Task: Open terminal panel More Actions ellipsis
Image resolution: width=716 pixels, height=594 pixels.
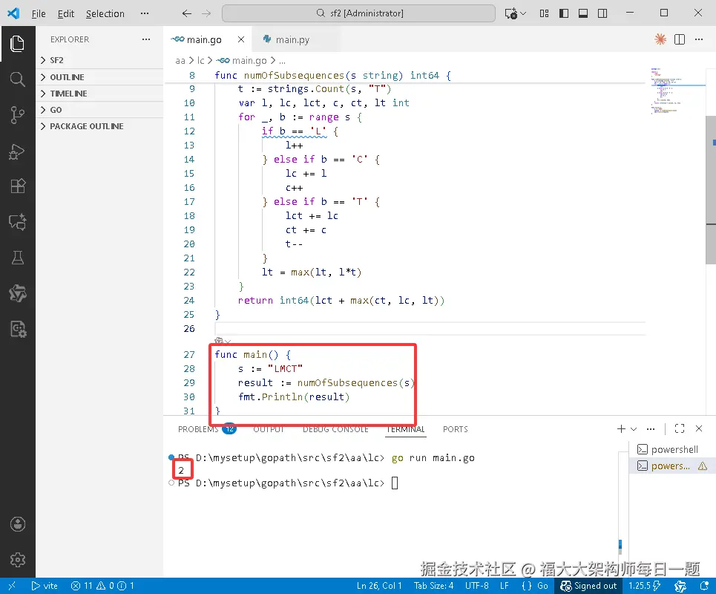Action: (651, 428)
